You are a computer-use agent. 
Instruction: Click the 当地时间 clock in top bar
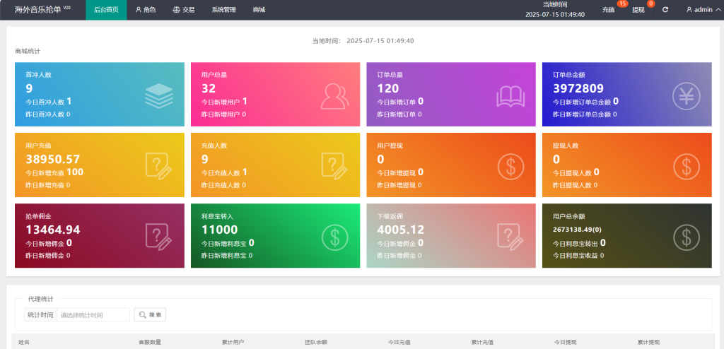coord(555,10)
